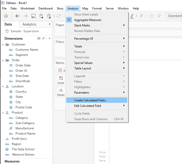The height and width of the screenshot is (164, 182).
Task: Click the search magnifier in Dimensions header
Action: pos(43,38)
